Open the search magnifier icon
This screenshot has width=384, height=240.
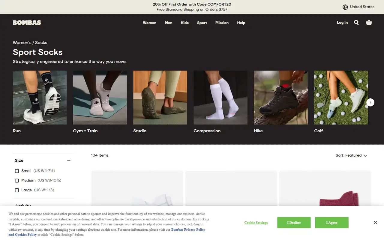point(356,22)
